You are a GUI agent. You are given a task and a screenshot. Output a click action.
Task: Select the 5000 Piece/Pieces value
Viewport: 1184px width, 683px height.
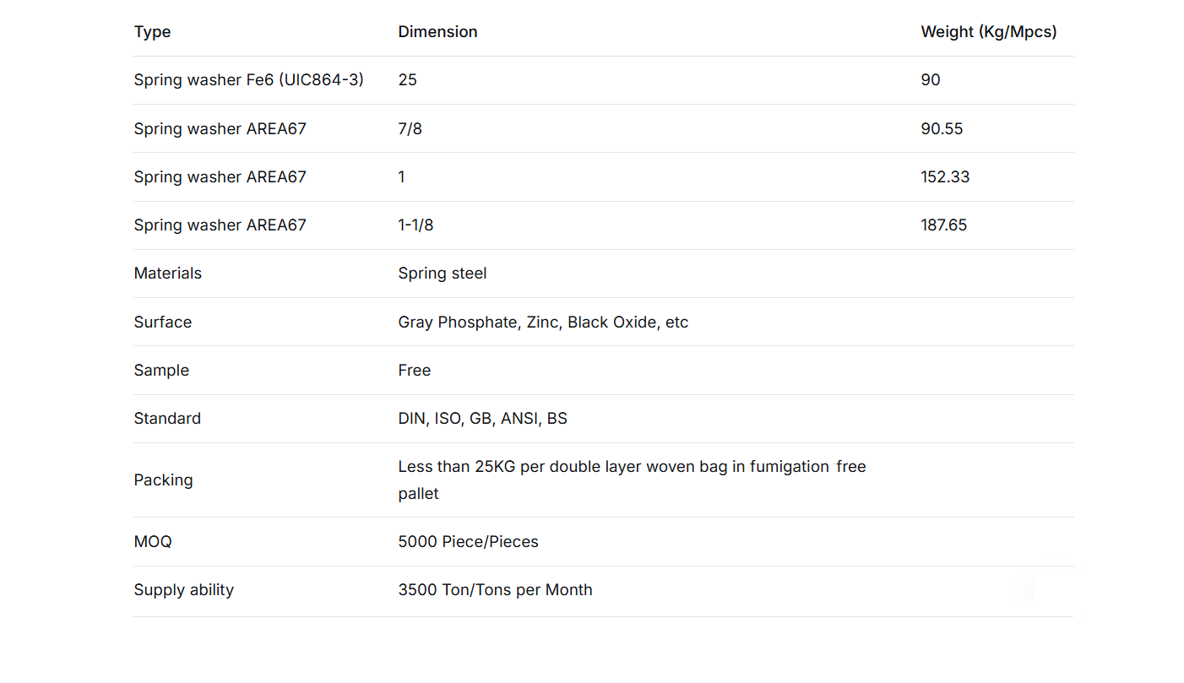(x=468, y=542)
